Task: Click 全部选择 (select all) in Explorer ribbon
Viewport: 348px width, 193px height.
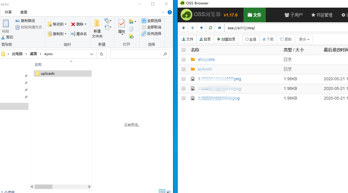Action: [151, 21]
